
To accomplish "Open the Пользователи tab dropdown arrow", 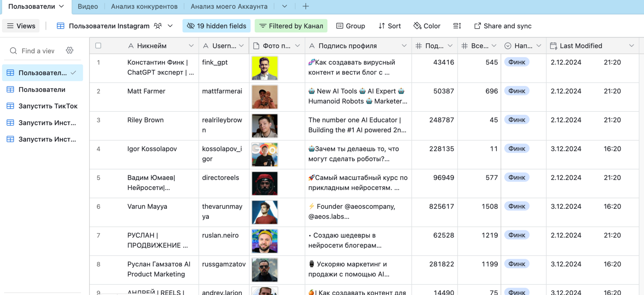I will tap(61, 7).
